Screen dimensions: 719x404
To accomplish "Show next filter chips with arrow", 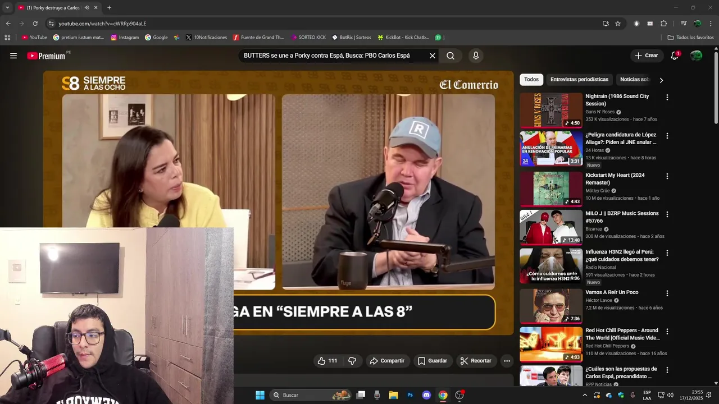I will coord(661,80).
